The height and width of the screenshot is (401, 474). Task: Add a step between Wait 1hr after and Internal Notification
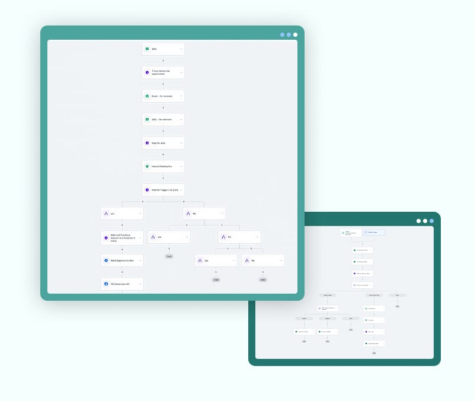[163, 154]
